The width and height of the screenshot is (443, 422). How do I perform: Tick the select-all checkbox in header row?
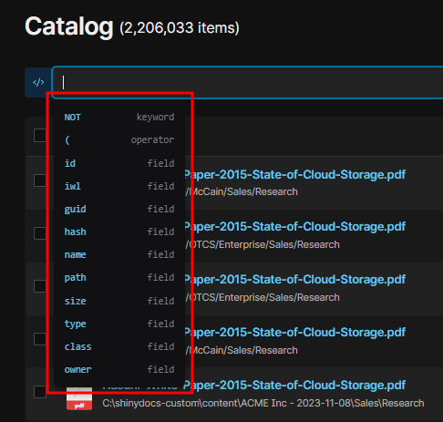[40, 135]
